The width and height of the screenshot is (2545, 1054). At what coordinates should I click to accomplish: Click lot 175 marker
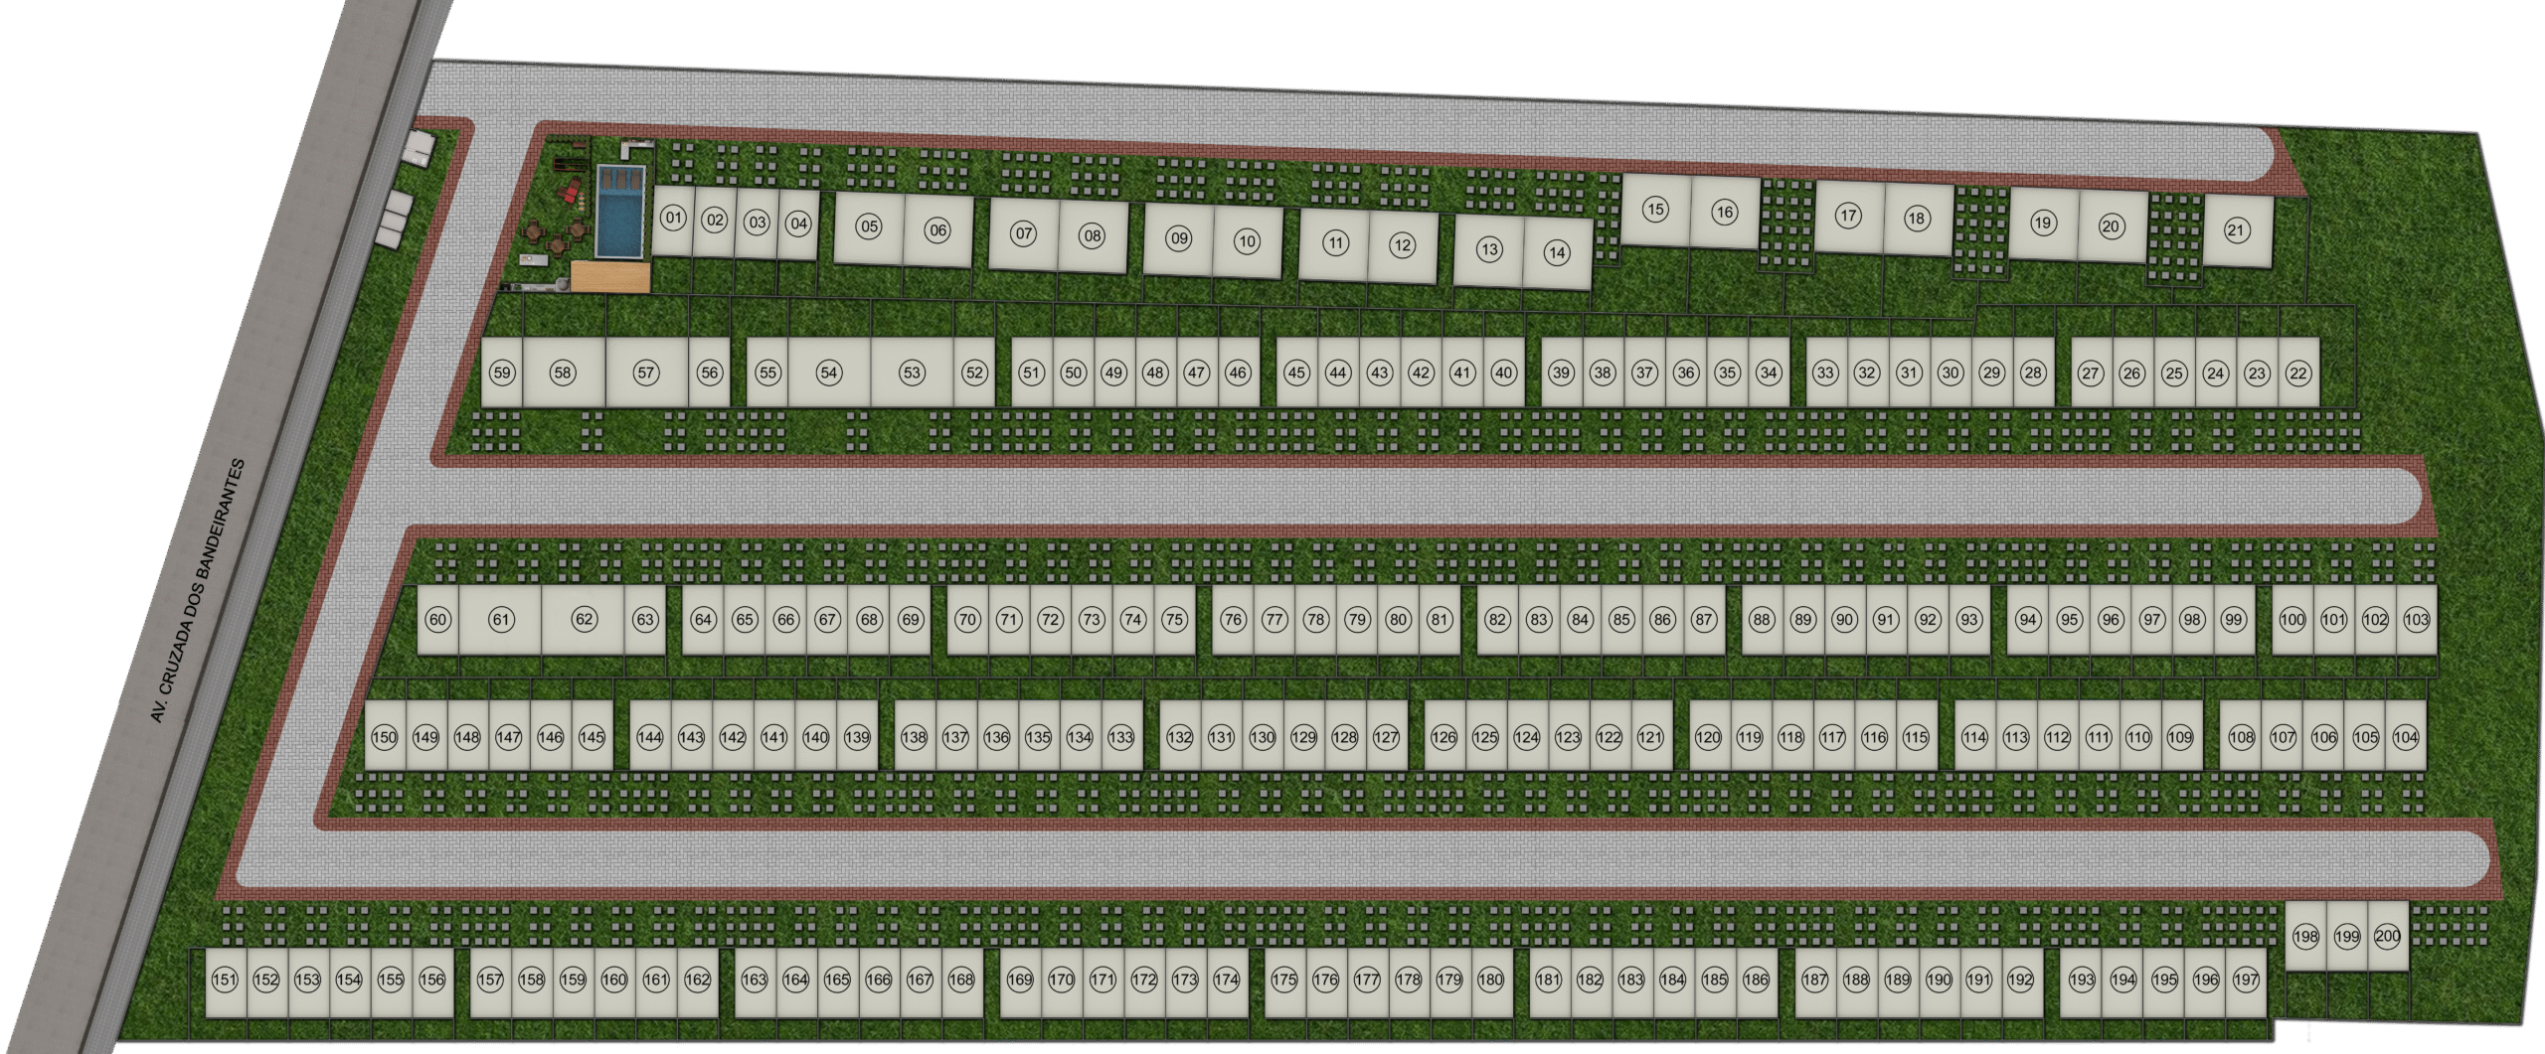tap(1283, 980)
